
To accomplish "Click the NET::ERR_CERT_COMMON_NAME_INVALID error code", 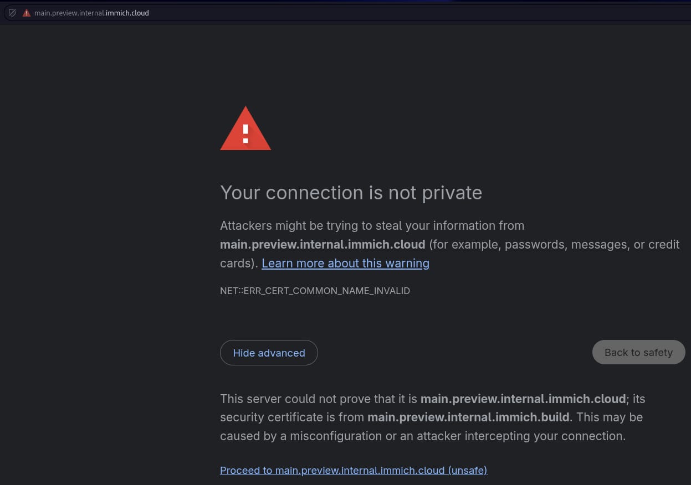I will pyautogui.click(x=315, y=291).
